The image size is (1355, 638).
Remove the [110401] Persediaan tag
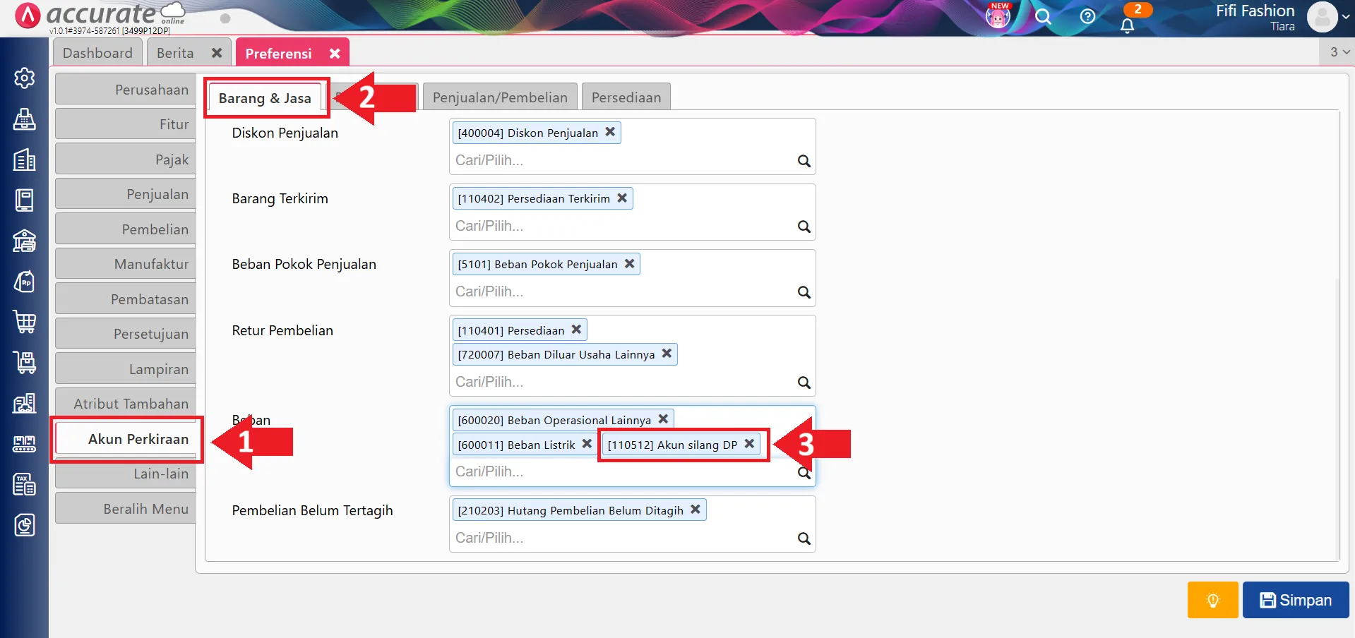point(576,330)
